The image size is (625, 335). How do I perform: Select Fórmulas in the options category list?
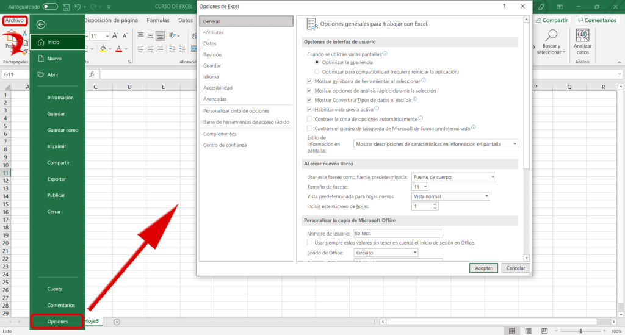(x=214, y=32)
